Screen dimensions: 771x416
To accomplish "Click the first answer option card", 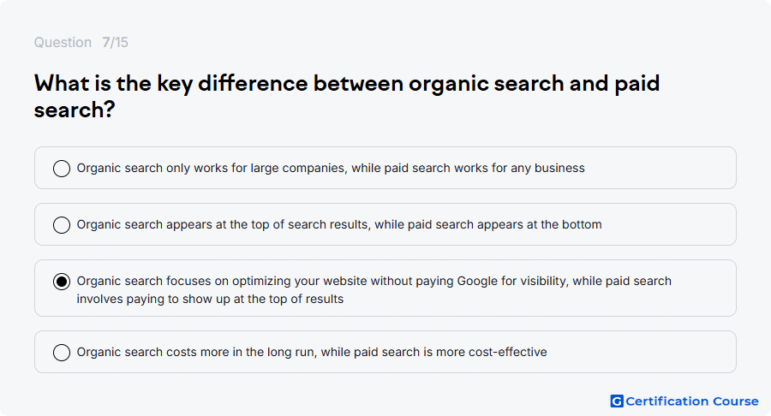I will (385, 168).
